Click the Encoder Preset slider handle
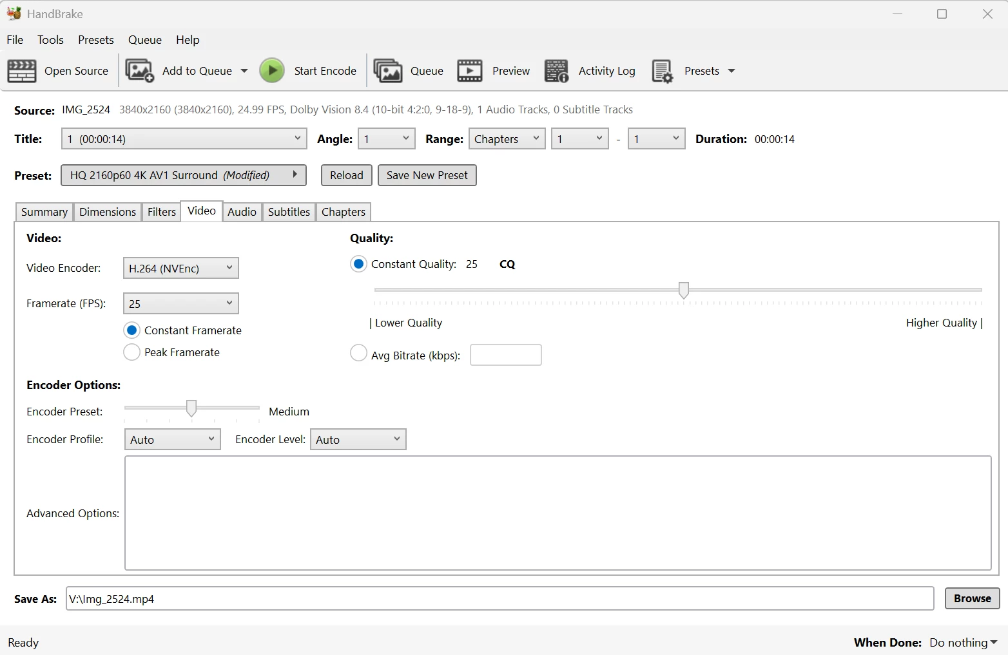The image size is (1008, 655). (x=191, y=408)
